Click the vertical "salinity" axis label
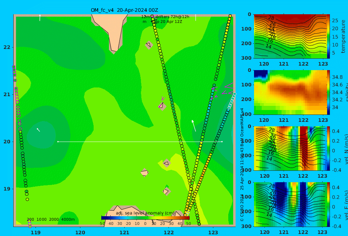 click(346, 92)
